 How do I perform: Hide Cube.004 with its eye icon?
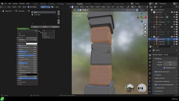click(x=174, y=42)
